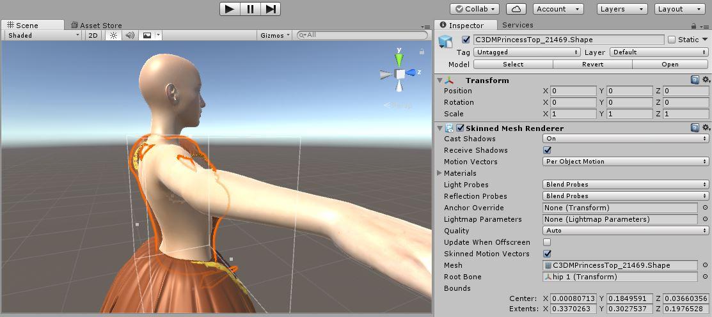This screenshot has height=317, width=712.
Task: Toggle the game object active checkbox
Action: pos(466,40)
